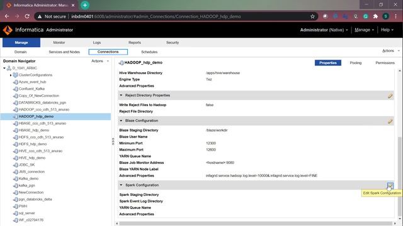Go to Services and Nodes subtab

tap(64, 52)
